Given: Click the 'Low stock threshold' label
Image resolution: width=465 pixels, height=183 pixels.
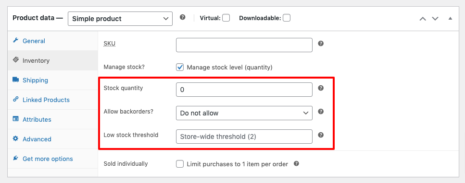Looking at the screenshot, I should [131, 135].
